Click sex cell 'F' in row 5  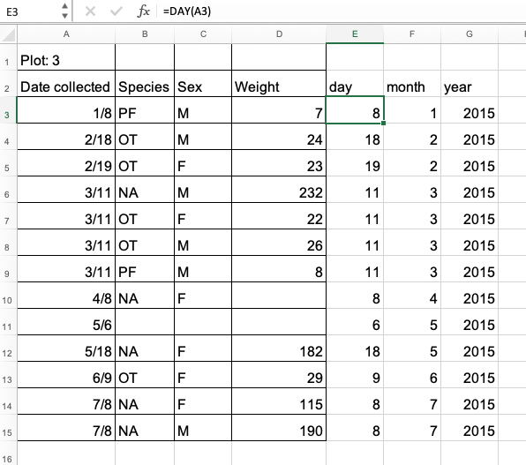203,163
